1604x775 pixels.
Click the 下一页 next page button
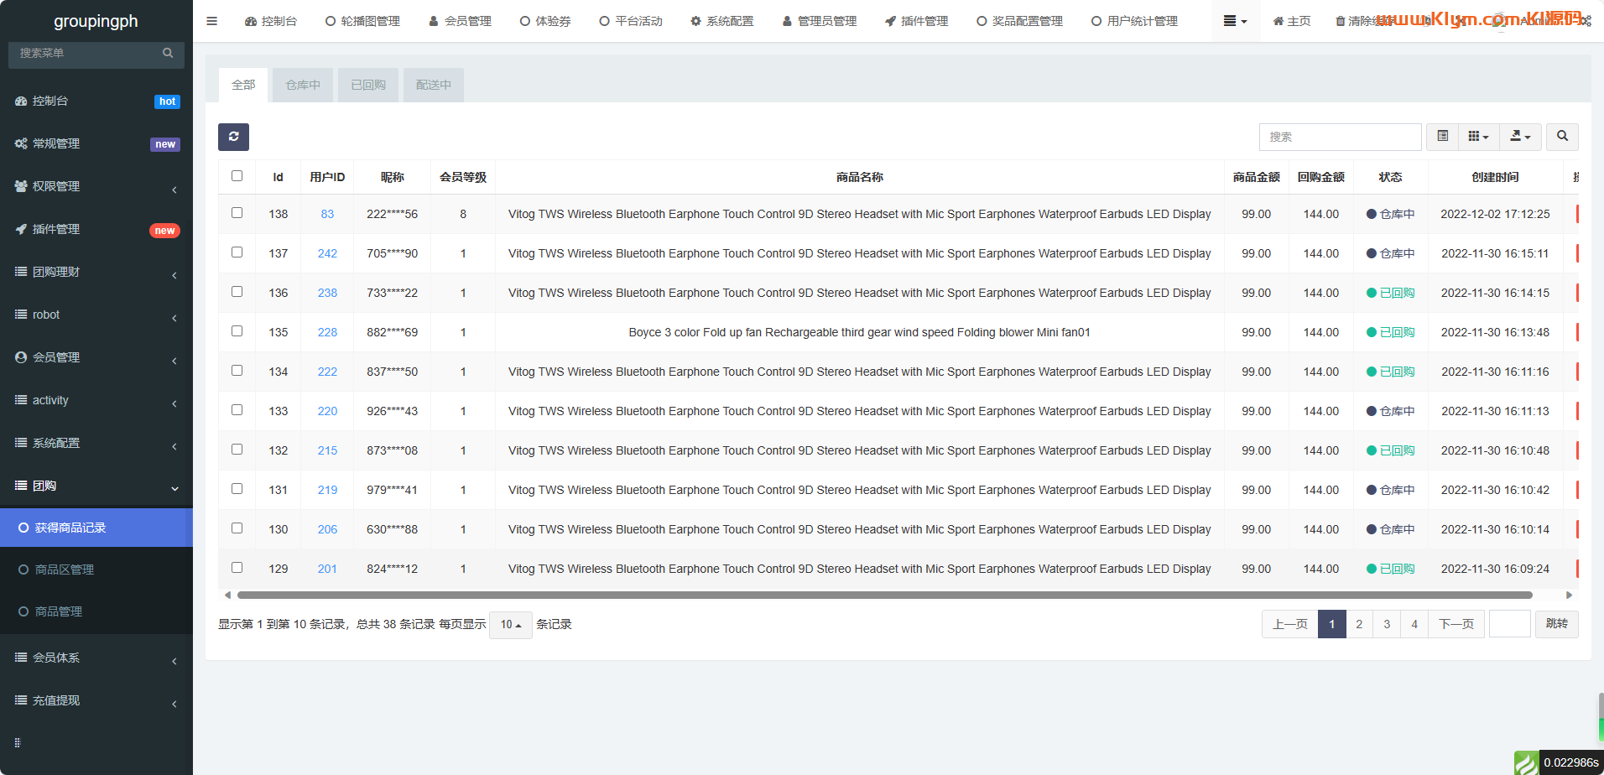click(1456, 624)
